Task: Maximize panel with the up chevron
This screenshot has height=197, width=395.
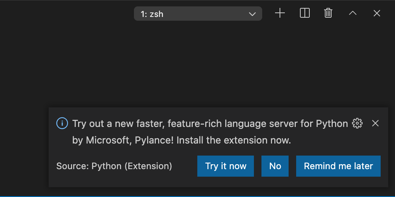Action: tap(352, 14)
